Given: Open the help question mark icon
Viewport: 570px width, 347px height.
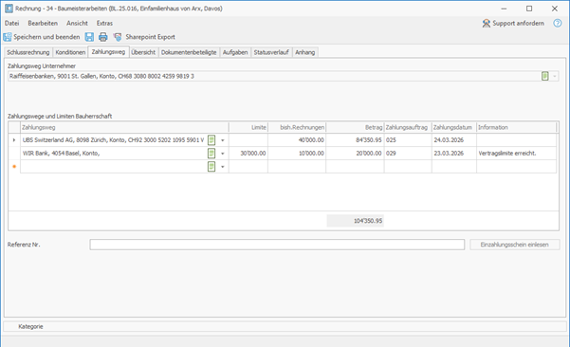Looking at the screenshot, I should coord(558,24).
